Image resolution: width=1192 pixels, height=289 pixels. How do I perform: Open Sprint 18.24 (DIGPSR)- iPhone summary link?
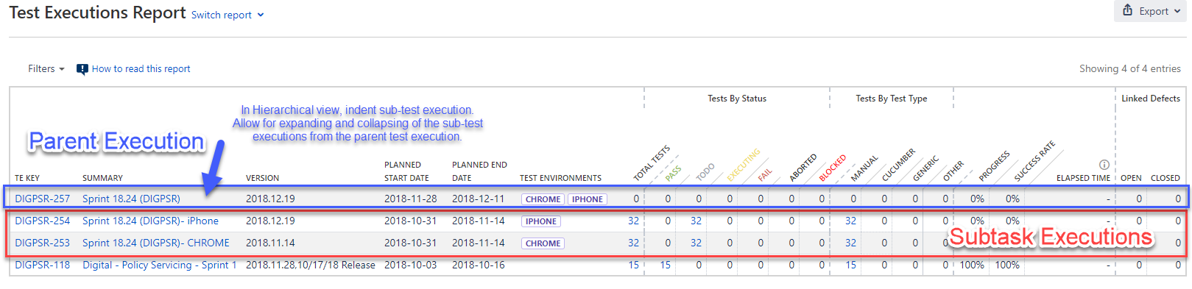(150, 221)
